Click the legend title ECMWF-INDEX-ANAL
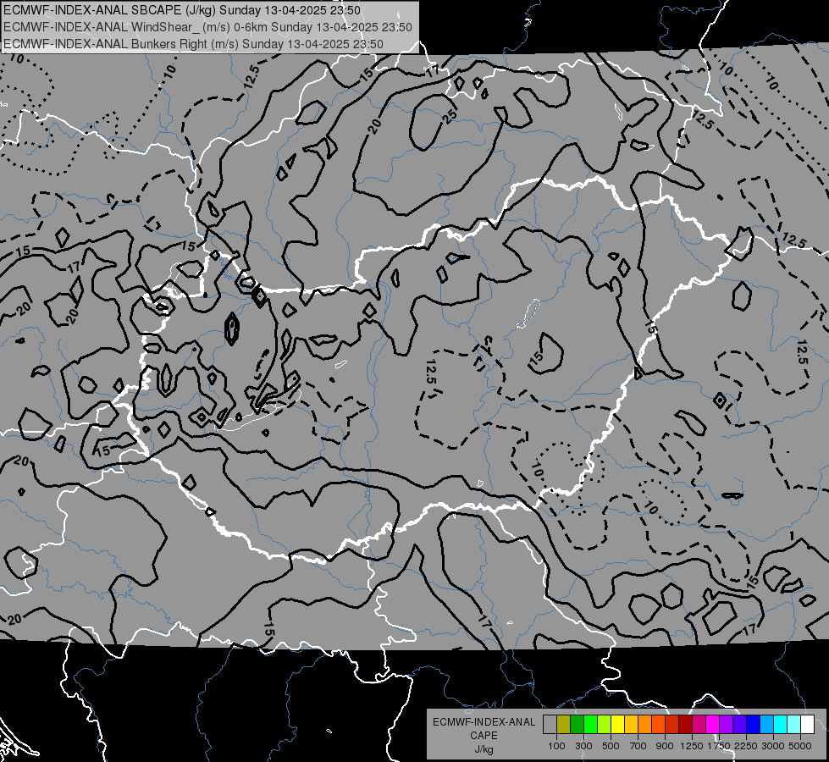829x762 pixels. pyautogui.click(x=484, y=722)
